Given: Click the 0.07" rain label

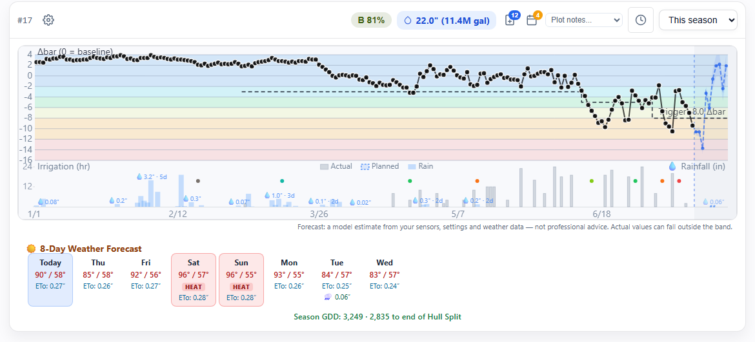Looking at the screenshot, I should pos(239,202).
